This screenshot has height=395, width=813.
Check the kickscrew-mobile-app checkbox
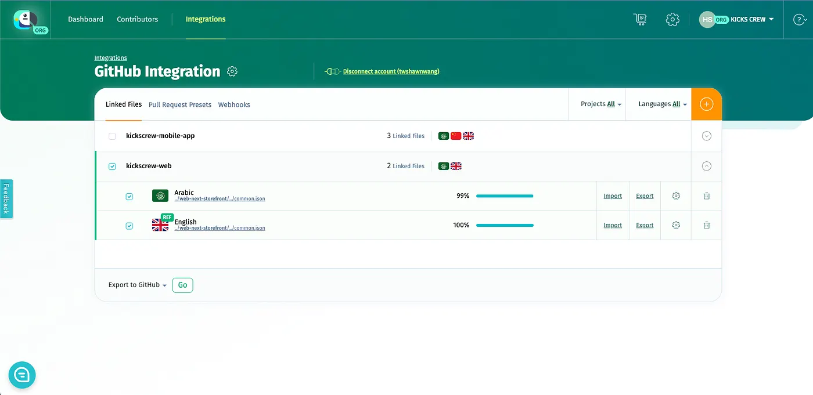click(112, 136)
